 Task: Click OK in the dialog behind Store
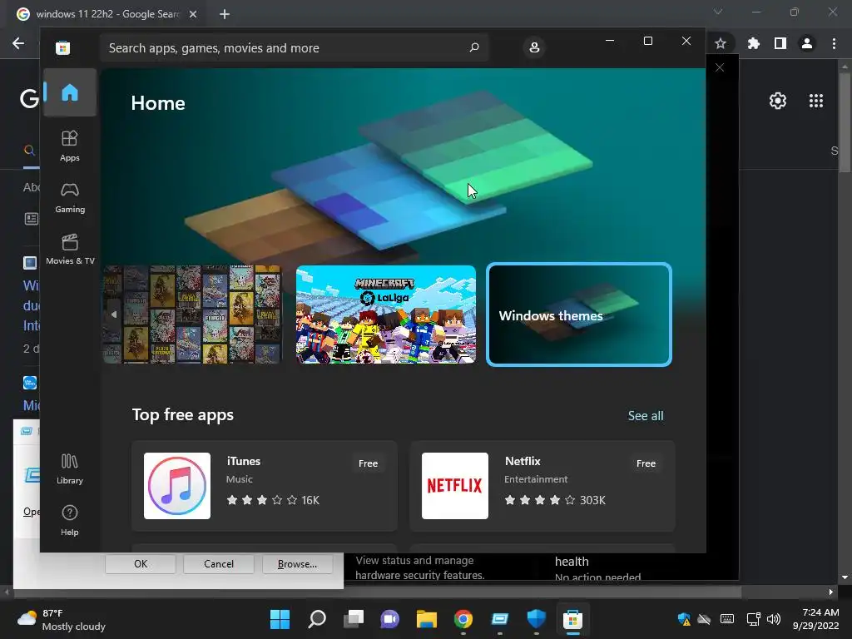coord(141,564)
